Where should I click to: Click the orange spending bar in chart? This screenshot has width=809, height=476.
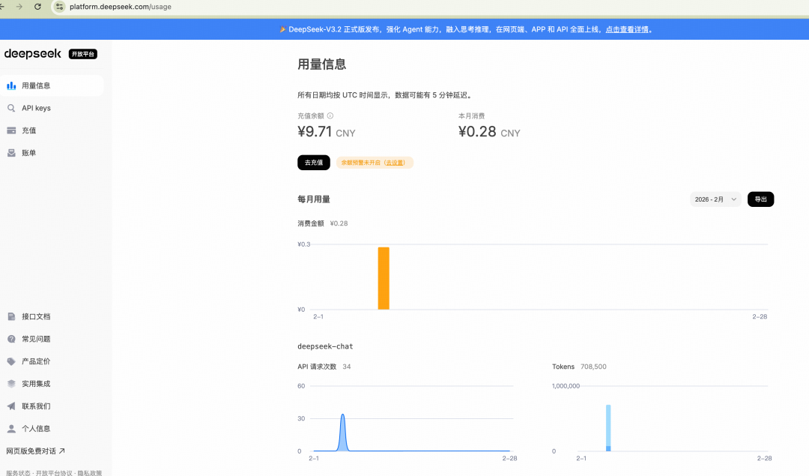[x=384, y=278]
